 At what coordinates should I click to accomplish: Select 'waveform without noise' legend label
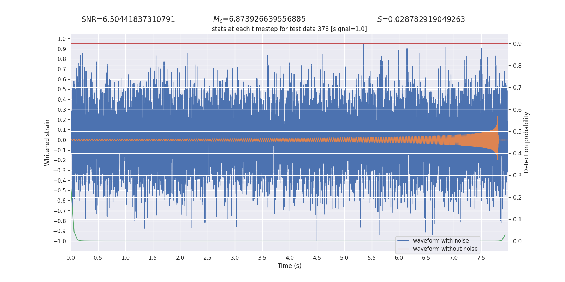coord(445,249)
